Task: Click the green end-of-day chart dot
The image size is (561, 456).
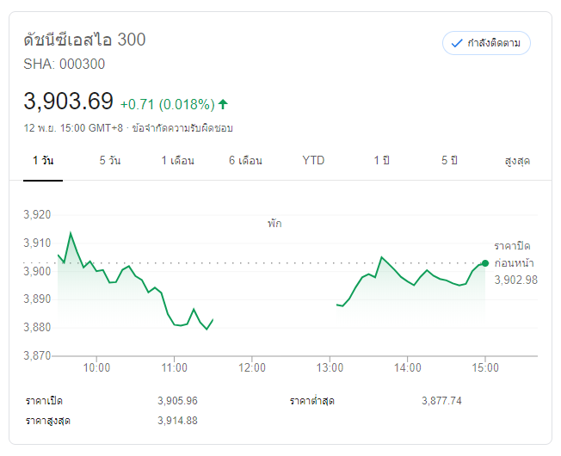Action: (x=485, y=263)
